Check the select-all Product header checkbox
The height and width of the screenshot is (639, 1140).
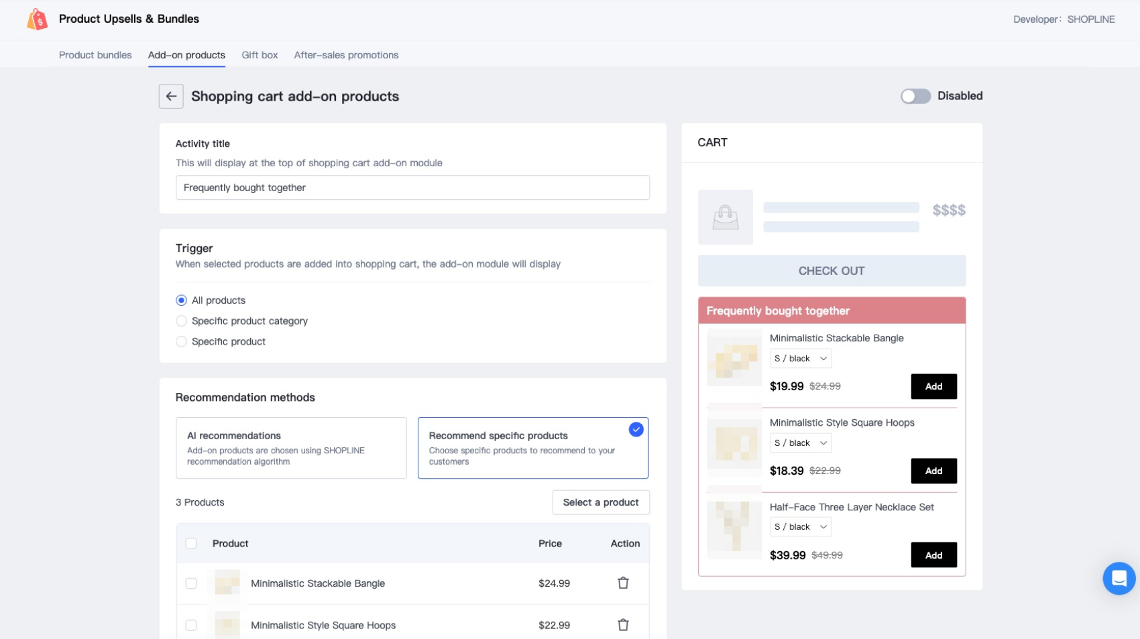(191, 544)
